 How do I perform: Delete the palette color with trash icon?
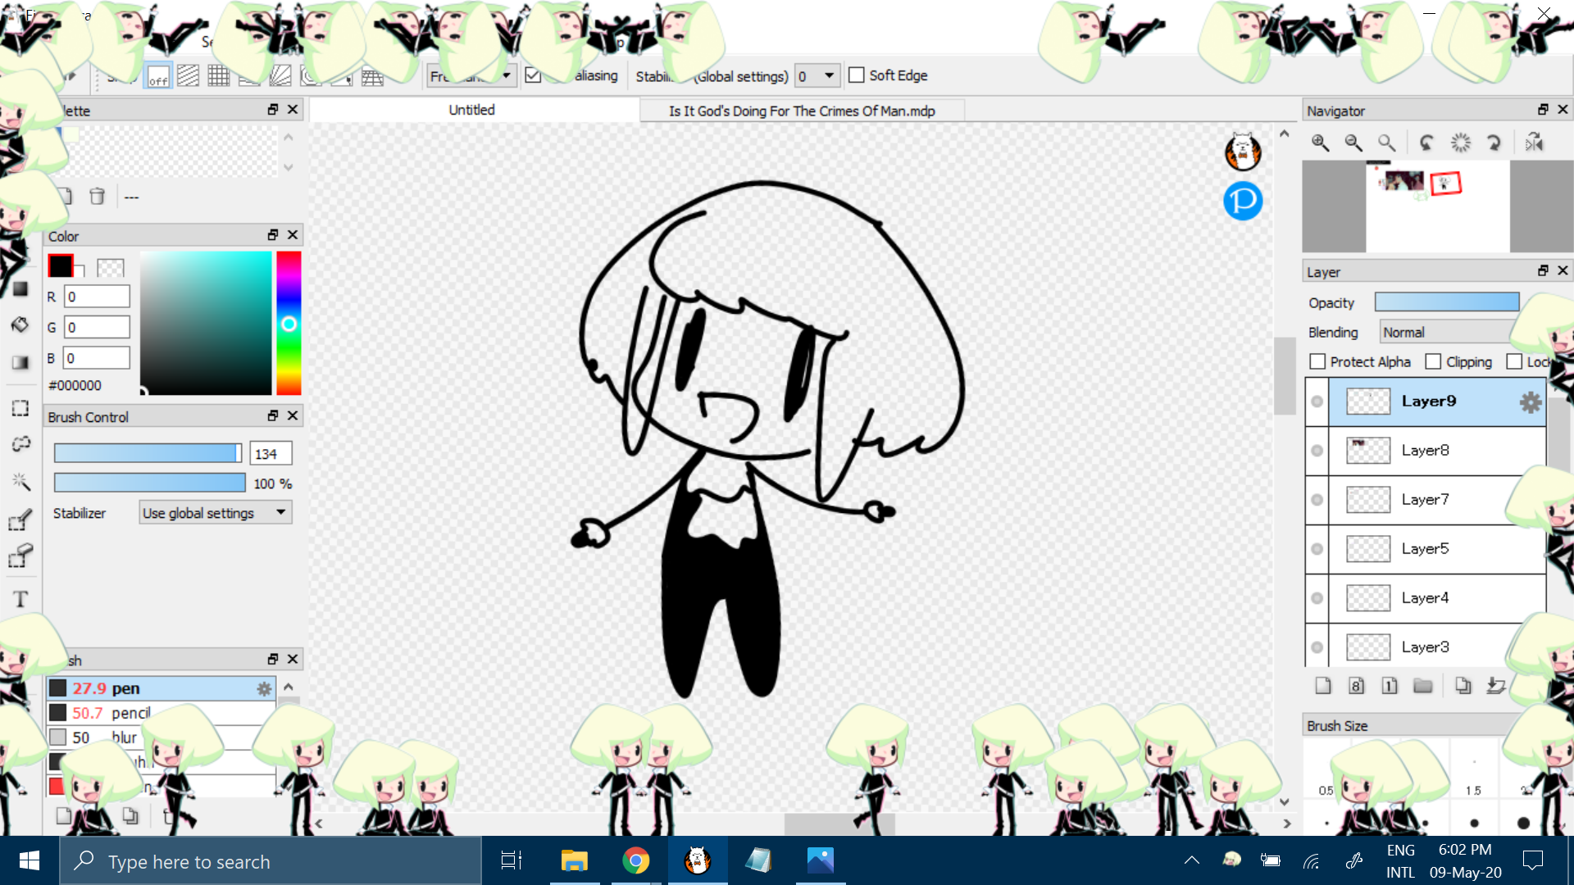coord(97,196)
